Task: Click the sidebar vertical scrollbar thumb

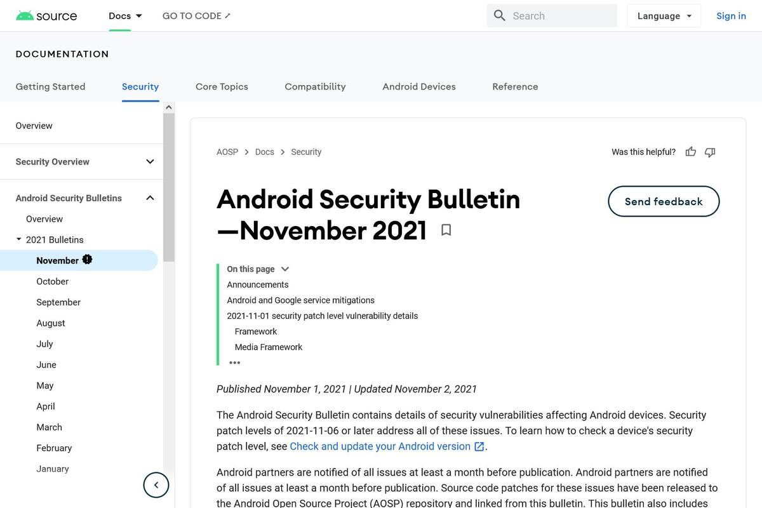Action: tap(168, 187)
